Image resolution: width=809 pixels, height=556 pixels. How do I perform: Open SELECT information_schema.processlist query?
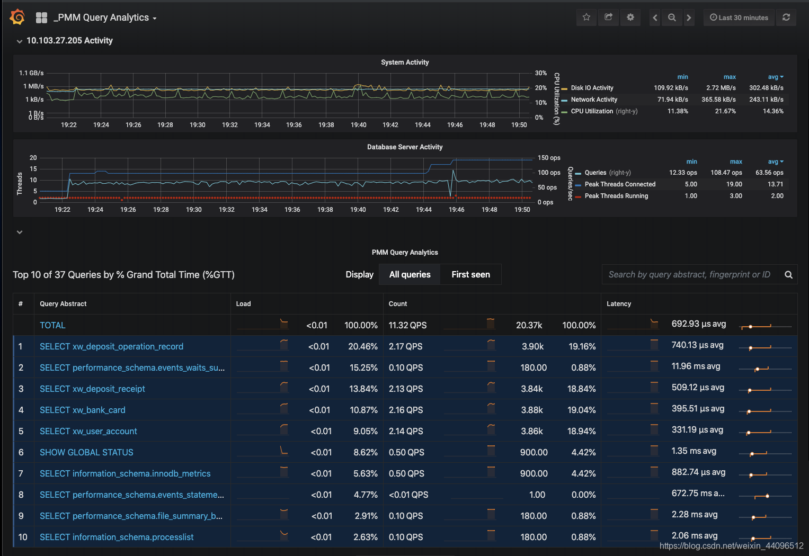pos(117,537)
